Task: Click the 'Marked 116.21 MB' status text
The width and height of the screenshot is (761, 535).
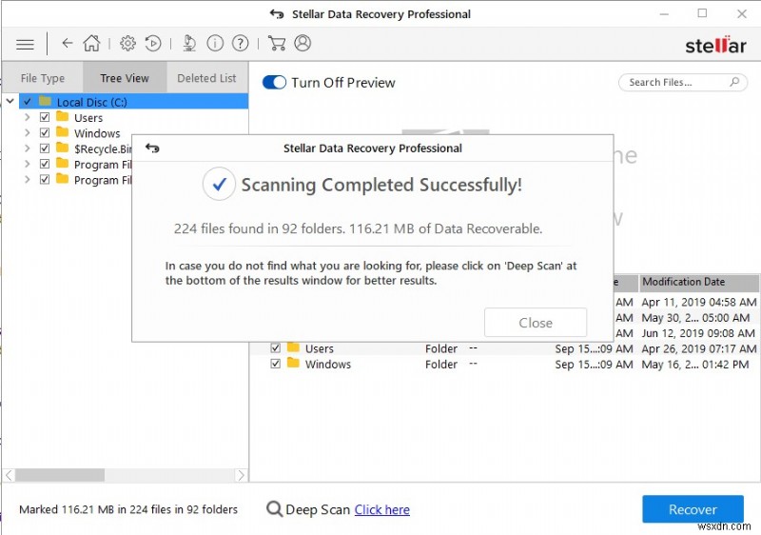Action: point(128,509)
